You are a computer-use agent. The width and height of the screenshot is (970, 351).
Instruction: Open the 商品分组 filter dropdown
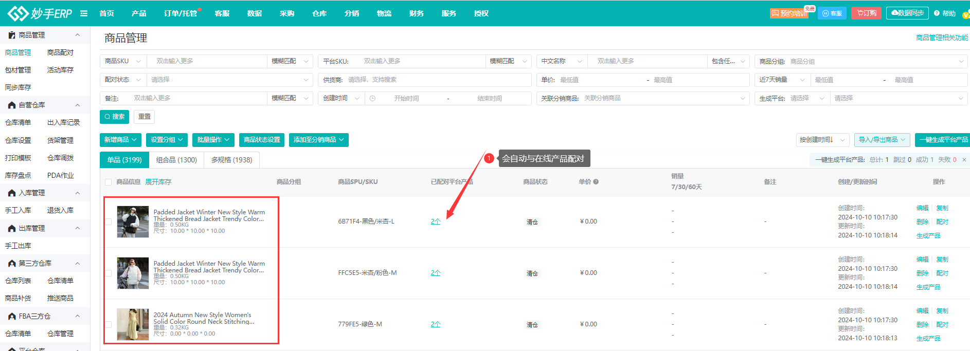point(876,61)
